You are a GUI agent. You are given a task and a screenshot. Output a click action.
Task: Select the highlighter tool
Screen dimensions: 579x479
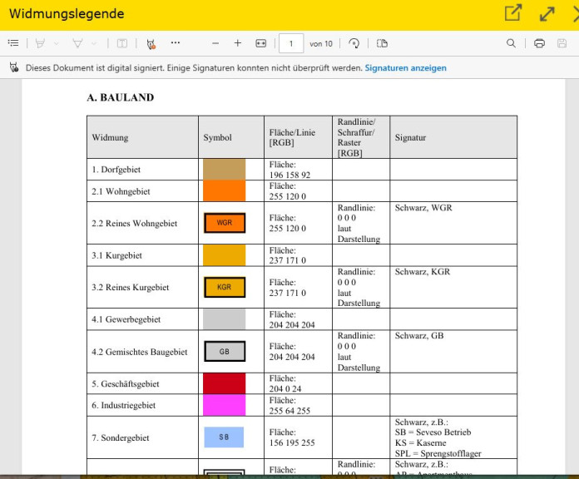coord(39,43)
